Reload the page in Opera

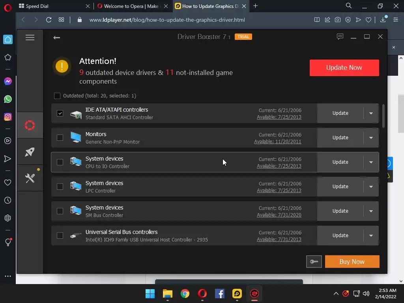pyautogui.click(x=49, y=20)
